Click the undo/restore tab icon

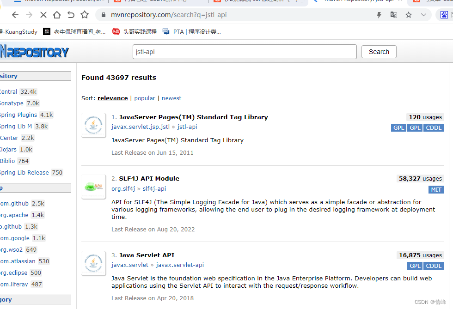[71, 15]
